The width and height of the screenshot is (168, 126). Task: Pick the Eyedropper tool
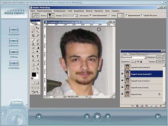click(x=38, y=65)
